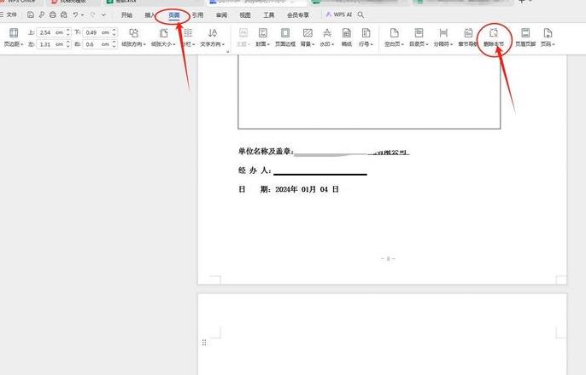Open the 行号 line numbers dropdown
Image resolution: width=586 pixels, height=375 pixels.
[x=366, y=37]
